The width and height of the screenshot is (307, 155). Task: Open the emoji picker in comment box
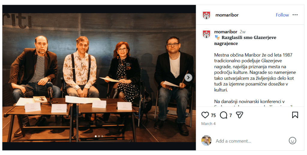292,141
